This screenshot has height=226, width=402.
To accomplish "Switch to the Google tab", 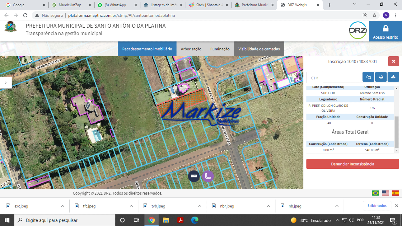I will (24, 5).
